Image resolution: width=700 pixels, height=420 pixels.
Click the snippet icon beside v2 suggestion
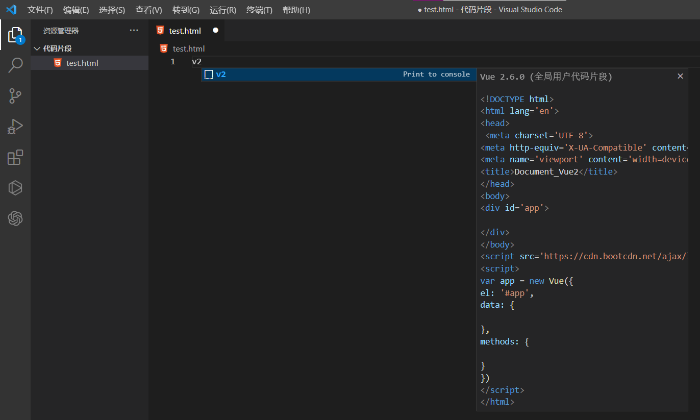[209, 75]
